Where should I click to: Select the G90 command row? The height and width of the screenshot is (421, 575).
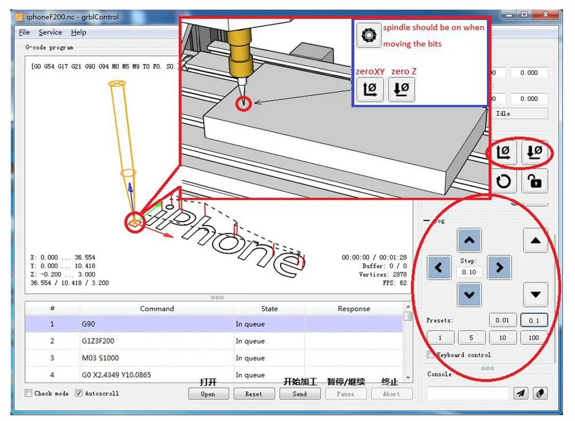pos(214,324)
